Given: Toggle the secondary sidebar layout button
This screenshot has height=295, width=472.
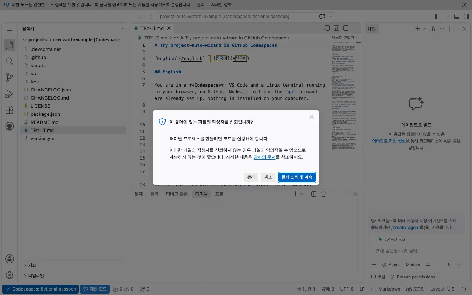Looking at the screenshot, I should tap(466, 17).
